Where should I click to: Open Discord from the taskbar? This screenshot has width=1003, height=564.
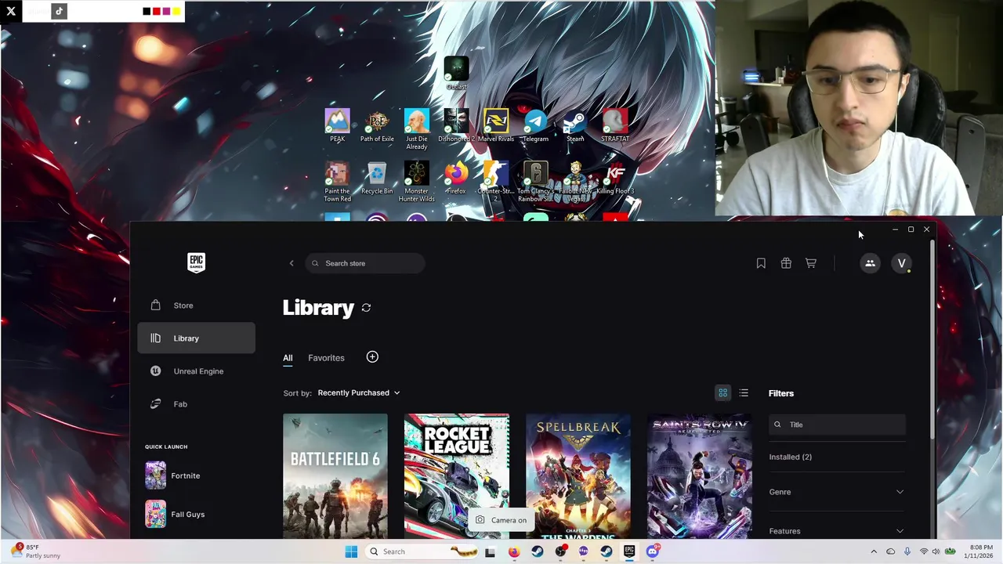(653, 551)
